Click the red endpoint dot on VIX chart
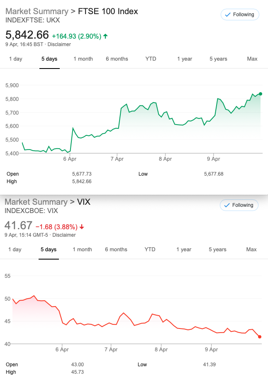The height and width of the screenshot is (375, 268). point(260,337)
